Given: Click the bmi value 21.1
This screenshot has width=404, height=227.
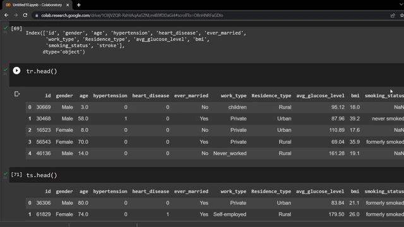Looking at the screenshot, I should point(354,203).
